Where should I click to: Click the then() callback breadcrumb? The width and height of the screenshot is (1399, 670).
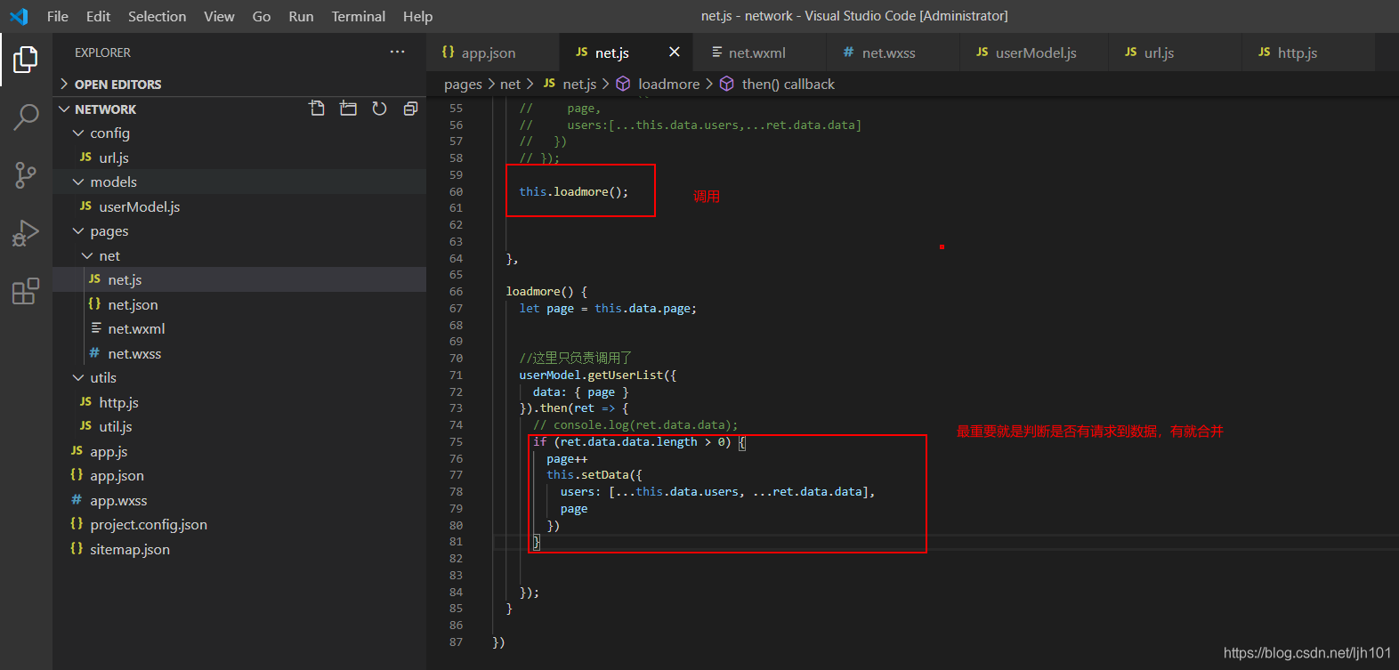777,84
